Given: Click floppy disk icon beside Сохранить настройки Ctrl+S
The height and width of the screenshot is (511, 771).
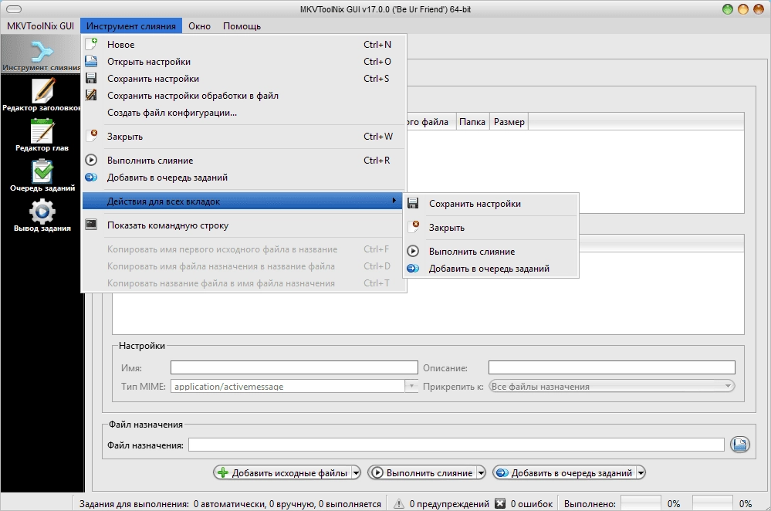Looking at the screenshot, I should tap(92, 78).
